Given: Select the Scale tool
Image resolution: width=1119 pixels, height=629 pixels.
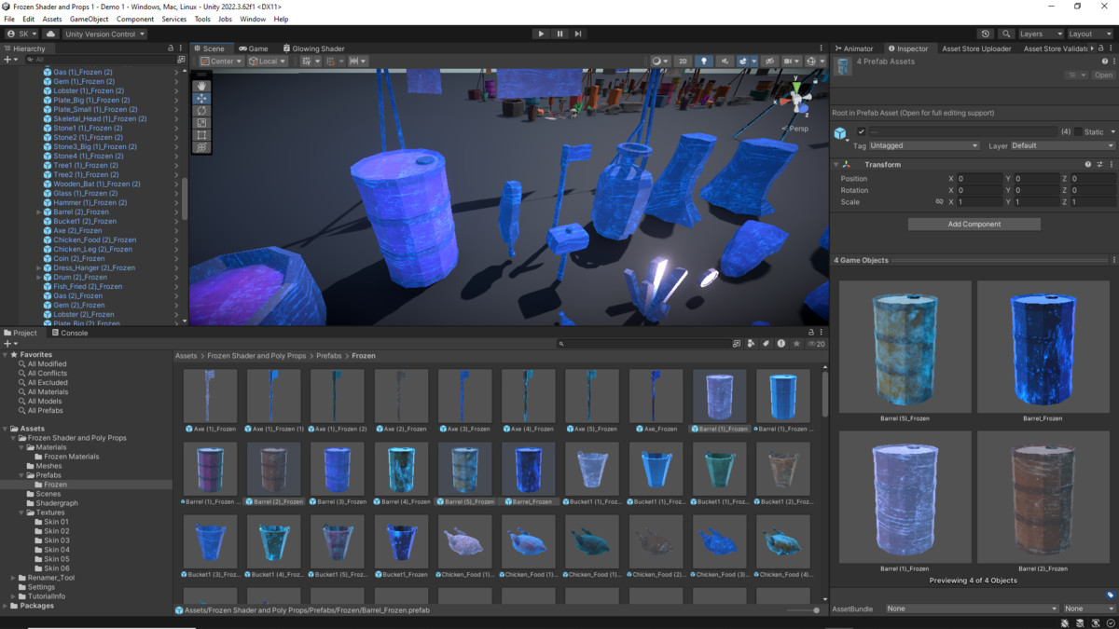Looking at the screenshot, I should [201, 122].
